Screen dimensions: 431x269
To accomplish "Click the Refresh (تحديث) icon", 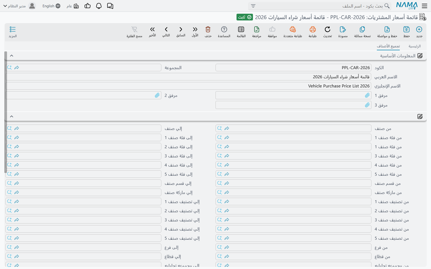I will coord(328,29).
